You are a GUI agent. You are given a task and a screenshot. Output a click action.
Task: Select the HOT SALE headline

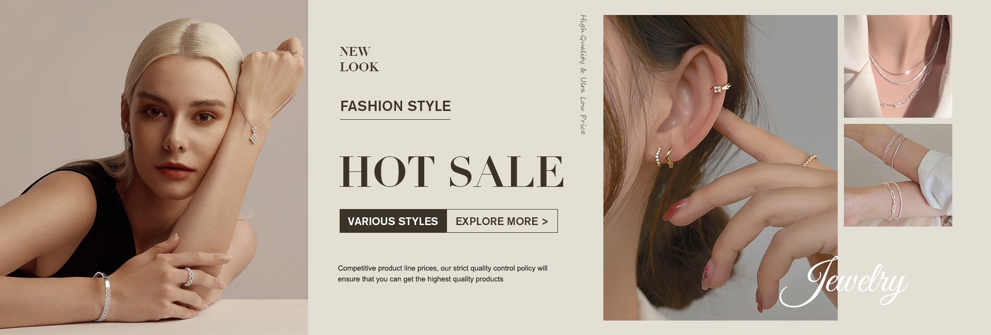coord(451,171)
